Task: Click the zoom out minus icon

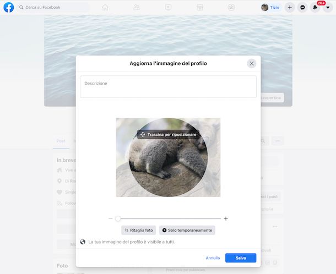Action: [x=111, y=218]
